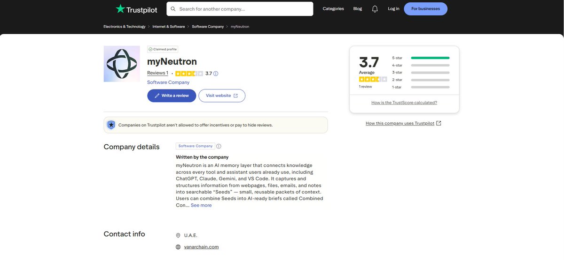Click the rating info icon beside 3.7
This screenshot has height=260, width=564.
point(216,74)
